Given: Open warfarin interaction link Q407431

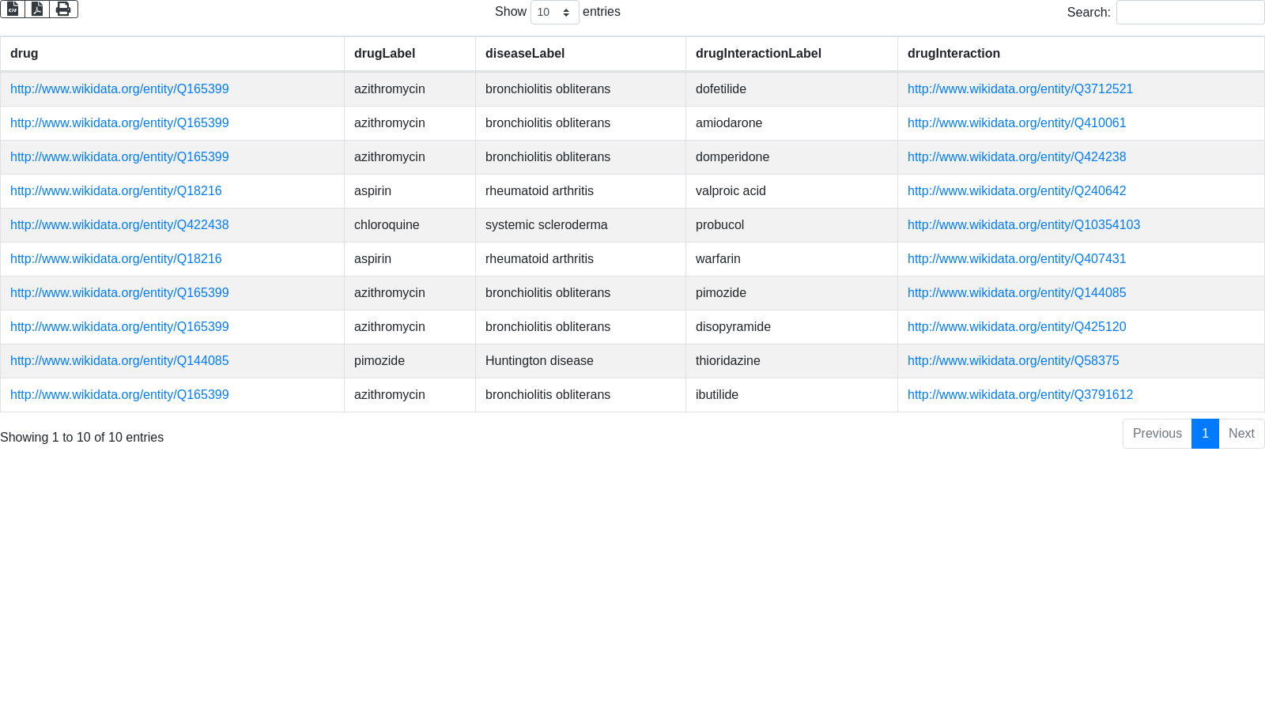Looking at the screenshot, I should coord(1017,259).
